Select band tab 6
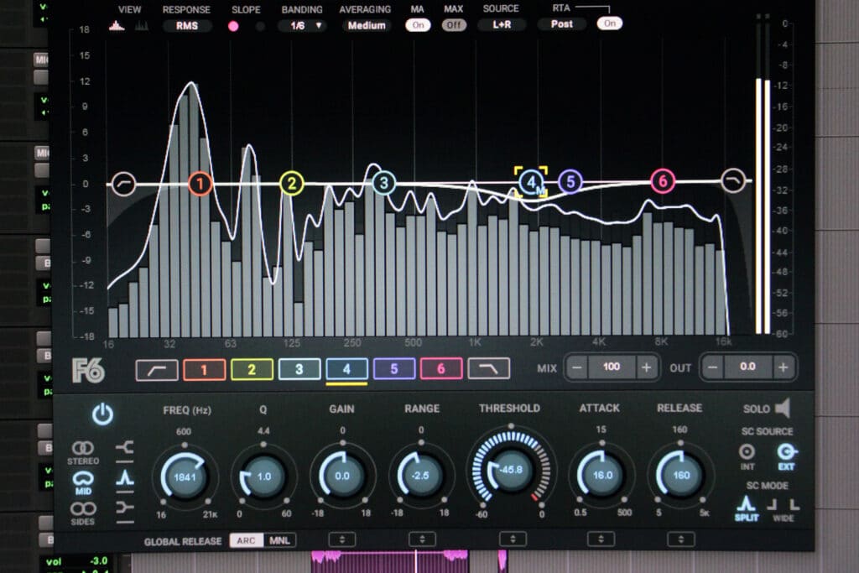This screenshot has height=573, width=859. tap(441, 368)
